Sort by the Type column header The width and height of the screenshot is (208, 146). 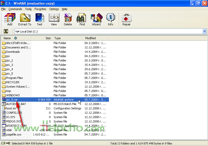[x=67, y=38]
